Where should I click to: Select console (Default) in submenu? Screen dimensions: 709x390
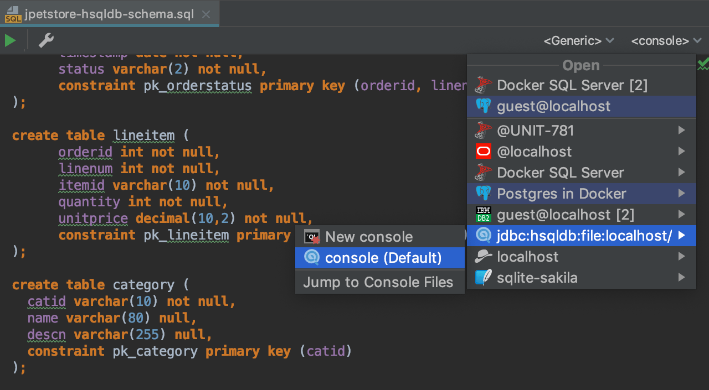[x=383, y=258]
